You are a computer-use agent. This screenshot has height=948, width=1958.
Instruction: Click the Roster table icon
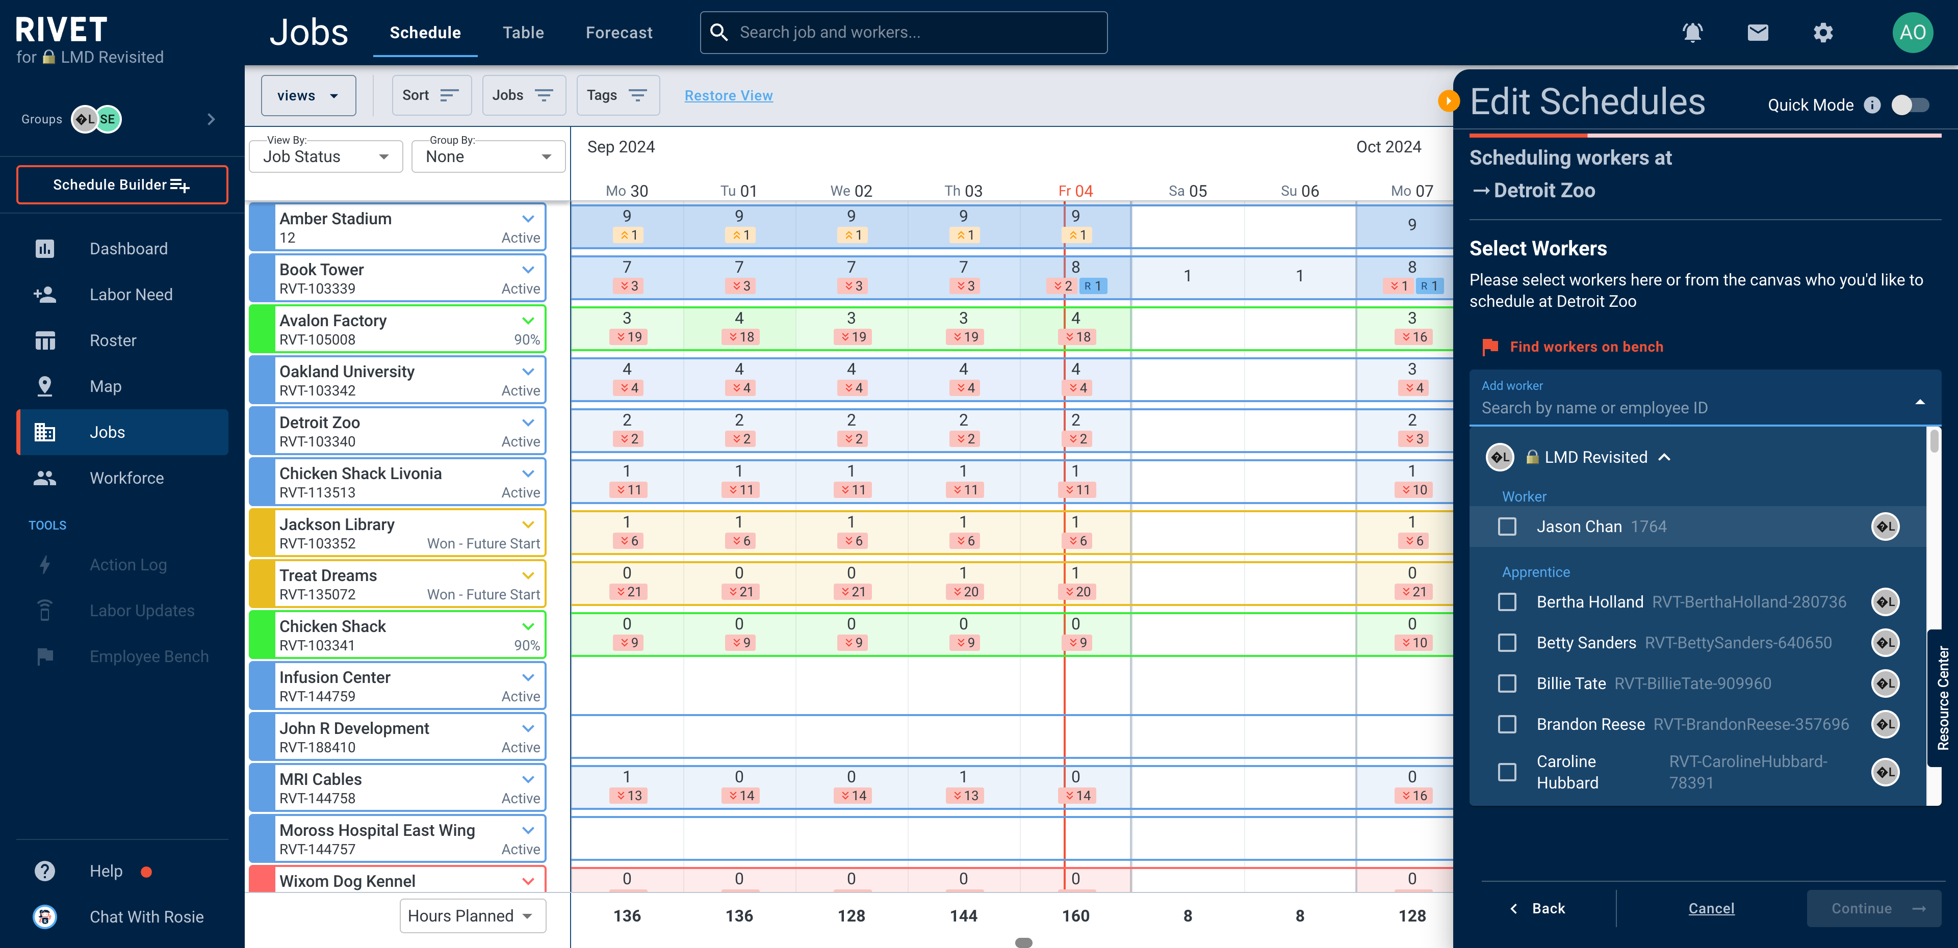[45, 340]
